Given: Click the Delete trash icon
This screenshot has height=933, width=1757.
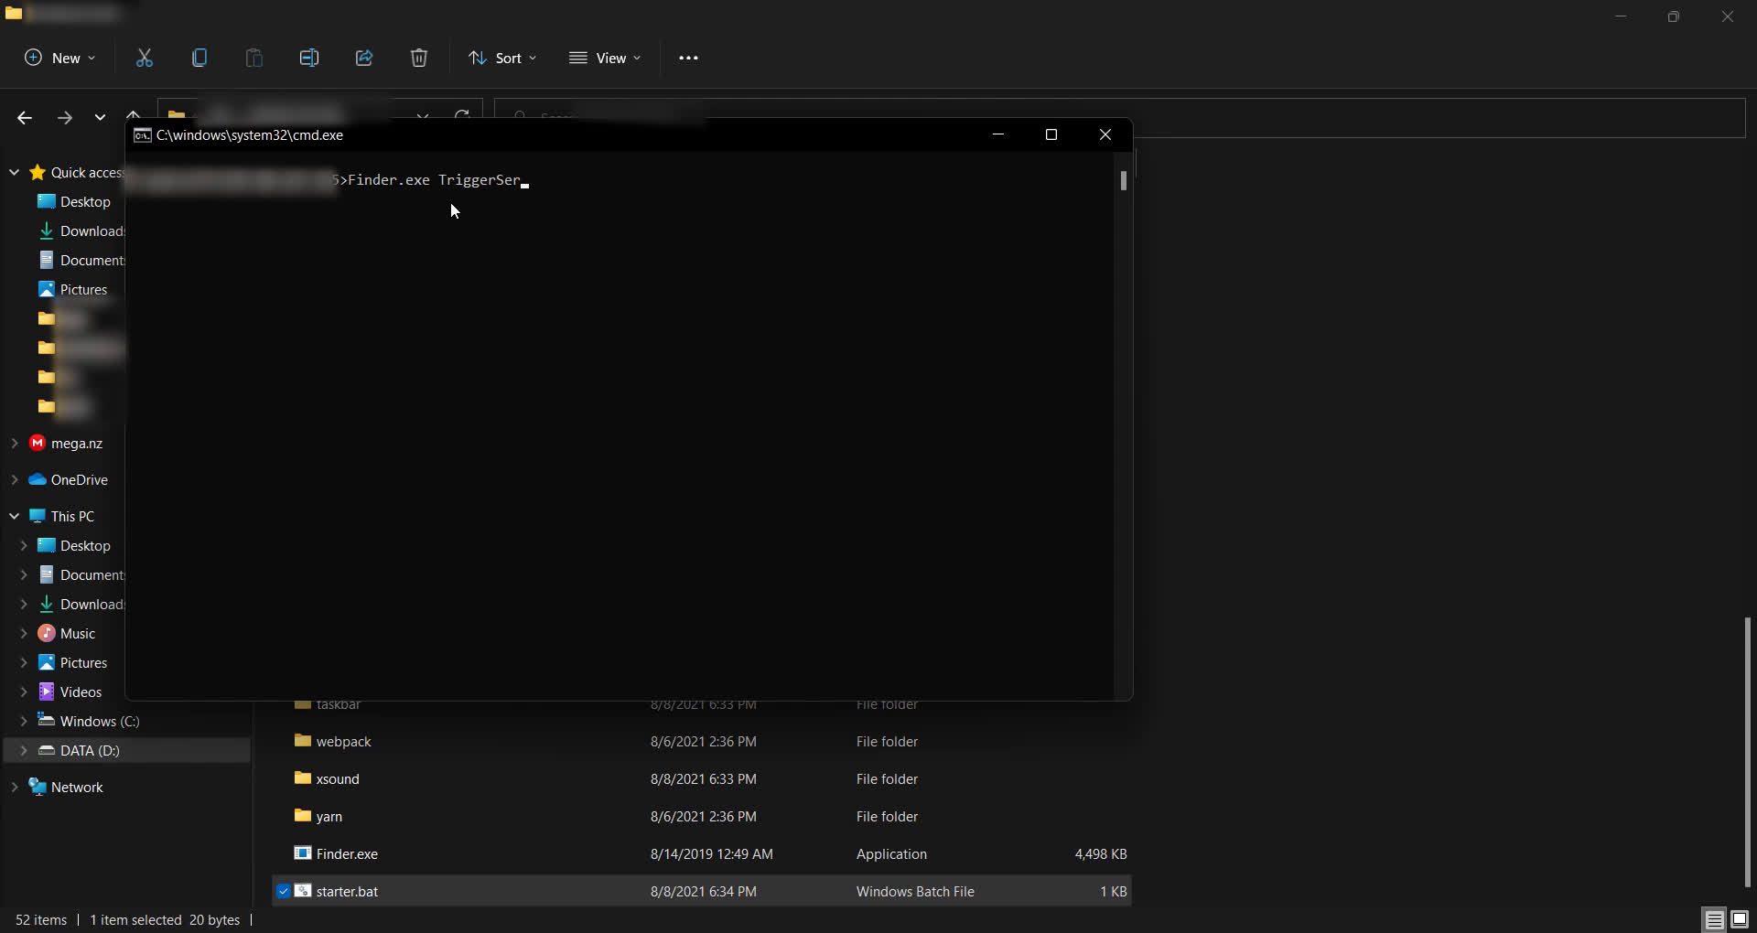Looking at the screenshot, I should (419, 58).
